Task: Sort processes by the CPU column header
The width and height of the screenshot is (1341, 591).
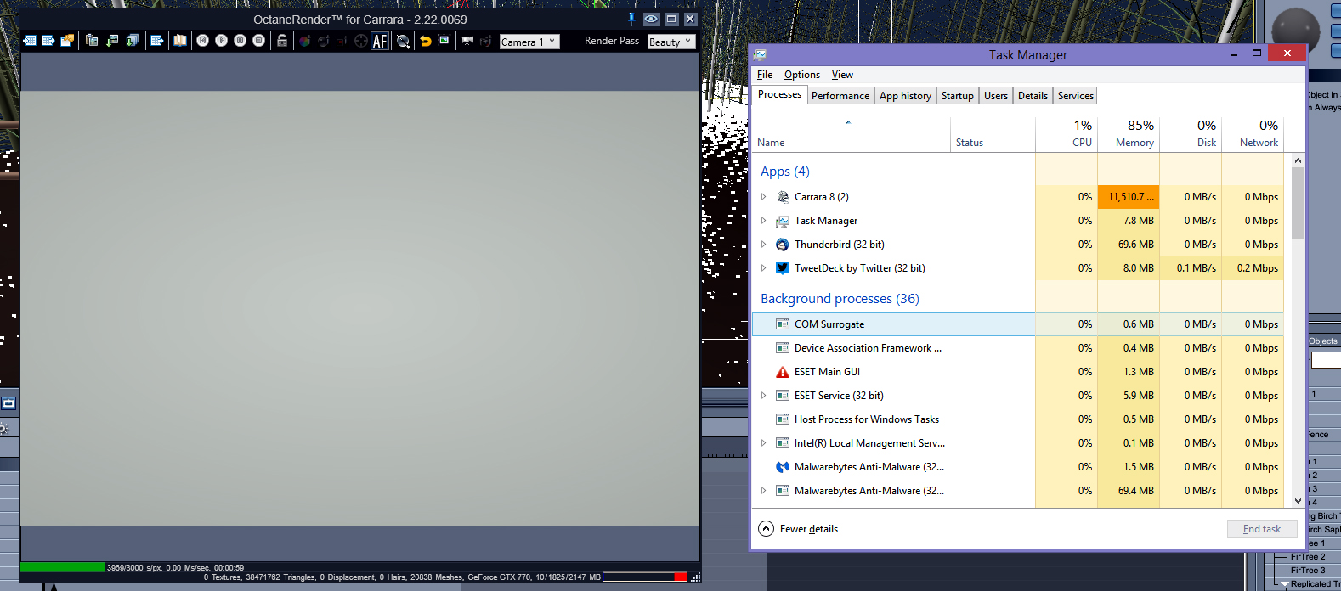Action: (x=1067, y=133)
